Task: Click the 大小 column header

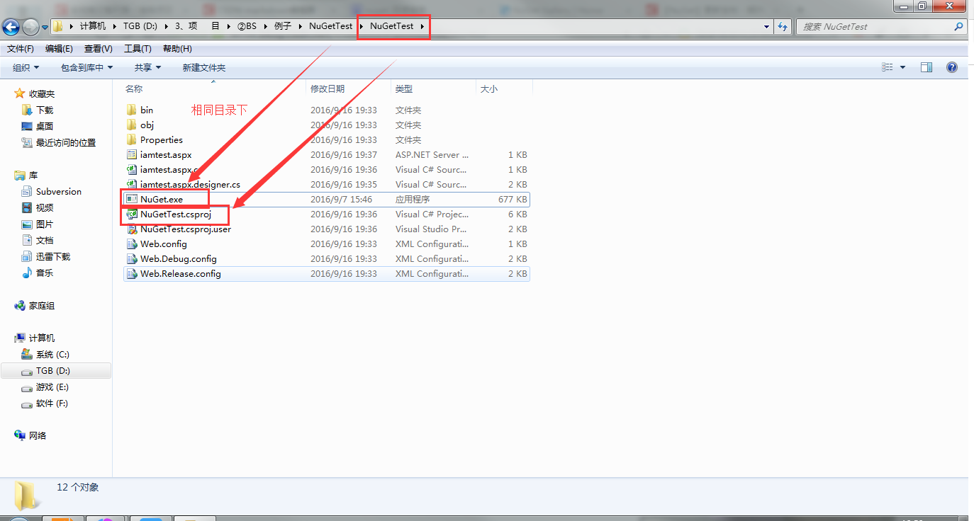Action: click(x=489, y=89)
